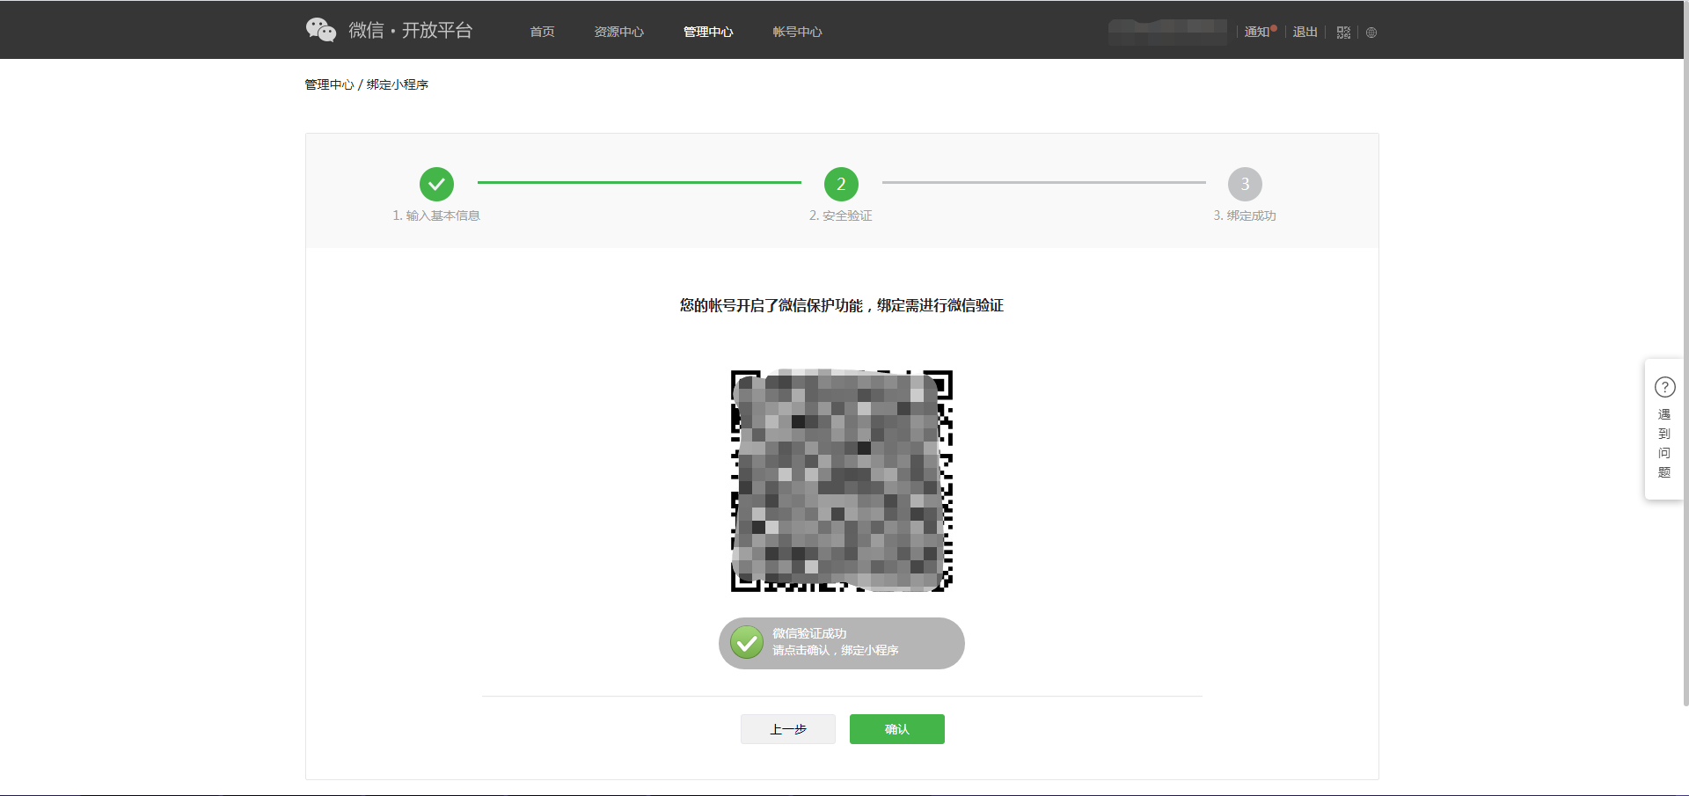Click the blurred account name in header
This screenshot has height=796, width=1689.
(x=1167, y=32)
